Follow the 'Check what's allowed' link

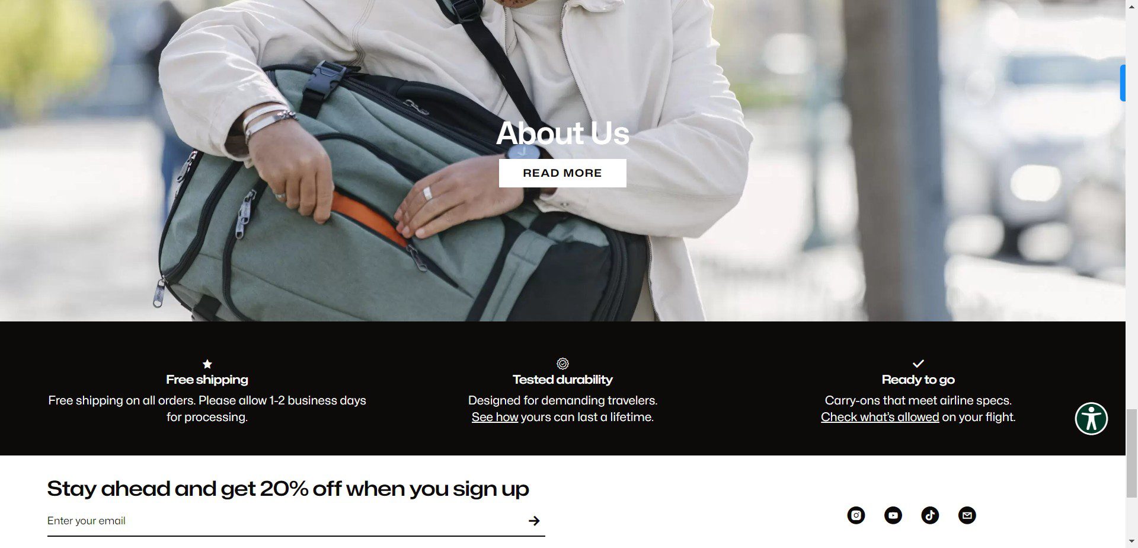click(880, 417)
